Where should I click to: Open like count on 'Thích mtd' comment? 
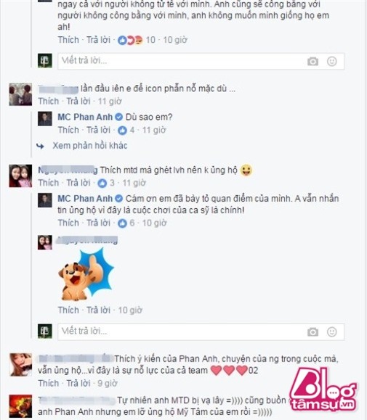tap(105, 183)
